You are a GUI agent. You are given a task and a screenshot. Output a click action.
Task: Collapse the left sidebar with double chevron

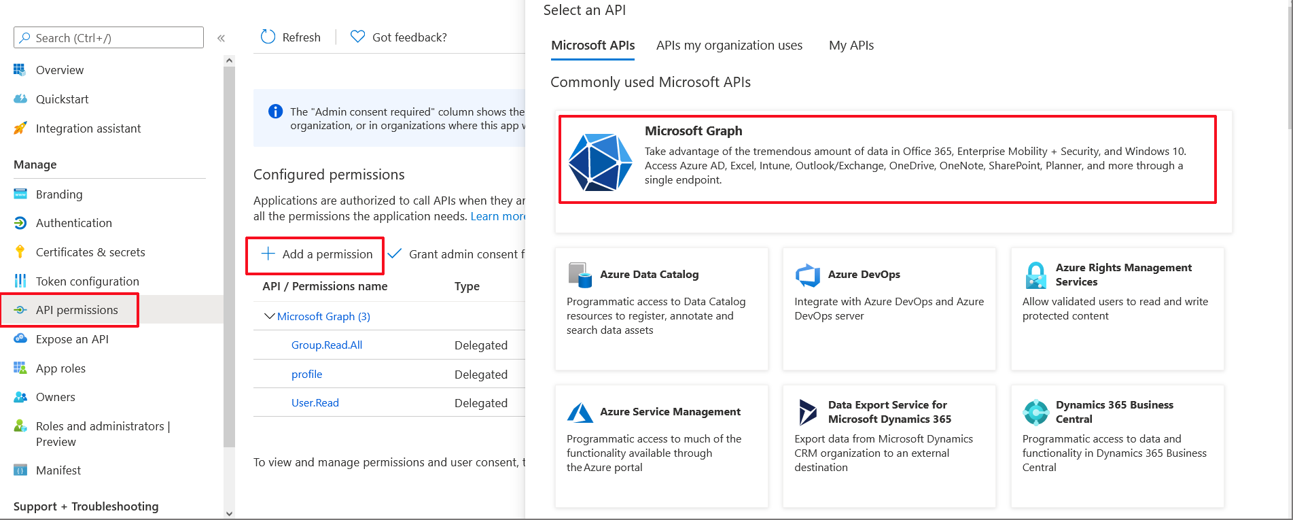(221, 39)
